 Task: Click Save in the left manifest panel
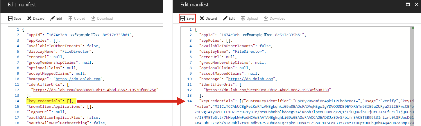click(x=15, y=19)
